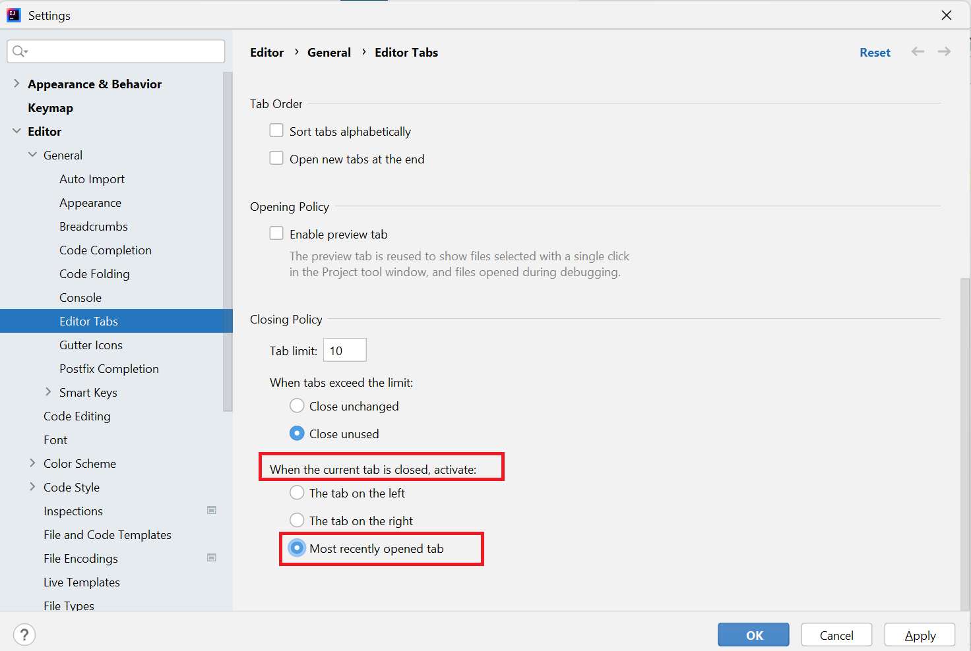Click the Tab limit input field
The image size is (971, 651).
[344, 350]
